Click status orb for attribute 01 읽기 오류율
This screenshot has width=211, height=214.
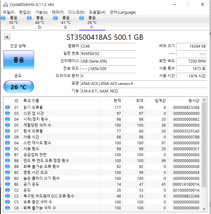(x=7, y=107)
